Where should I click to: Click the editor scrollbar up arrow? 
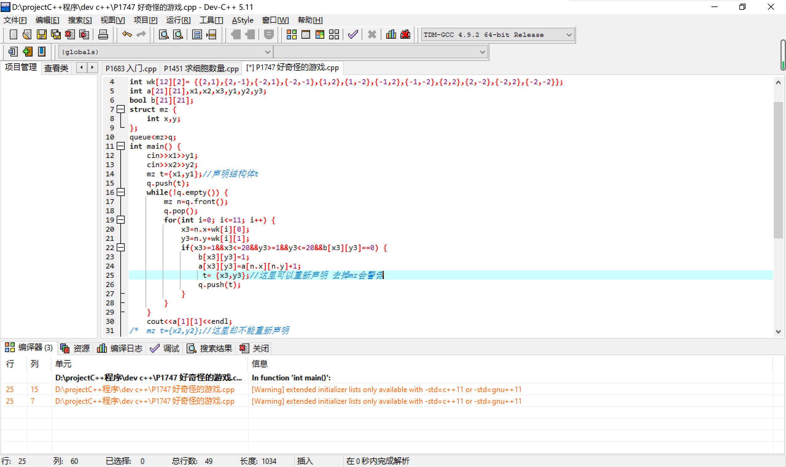[778, 82]
